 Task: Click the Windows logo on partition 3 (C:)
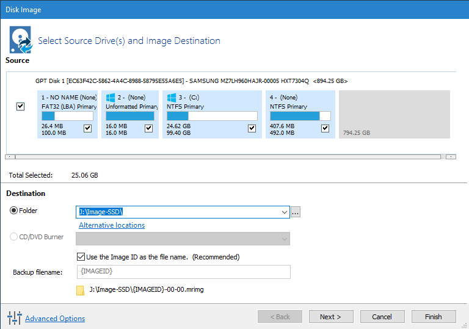172,98
